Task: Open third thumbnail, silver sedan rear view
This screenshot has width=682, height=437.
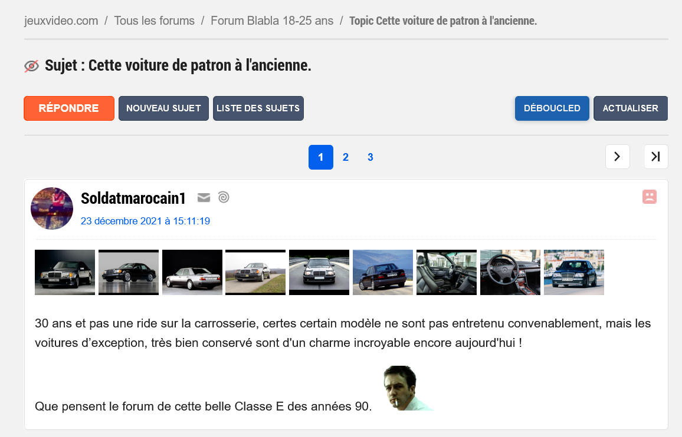Action: pyautogui.click(x=192, y=272)
